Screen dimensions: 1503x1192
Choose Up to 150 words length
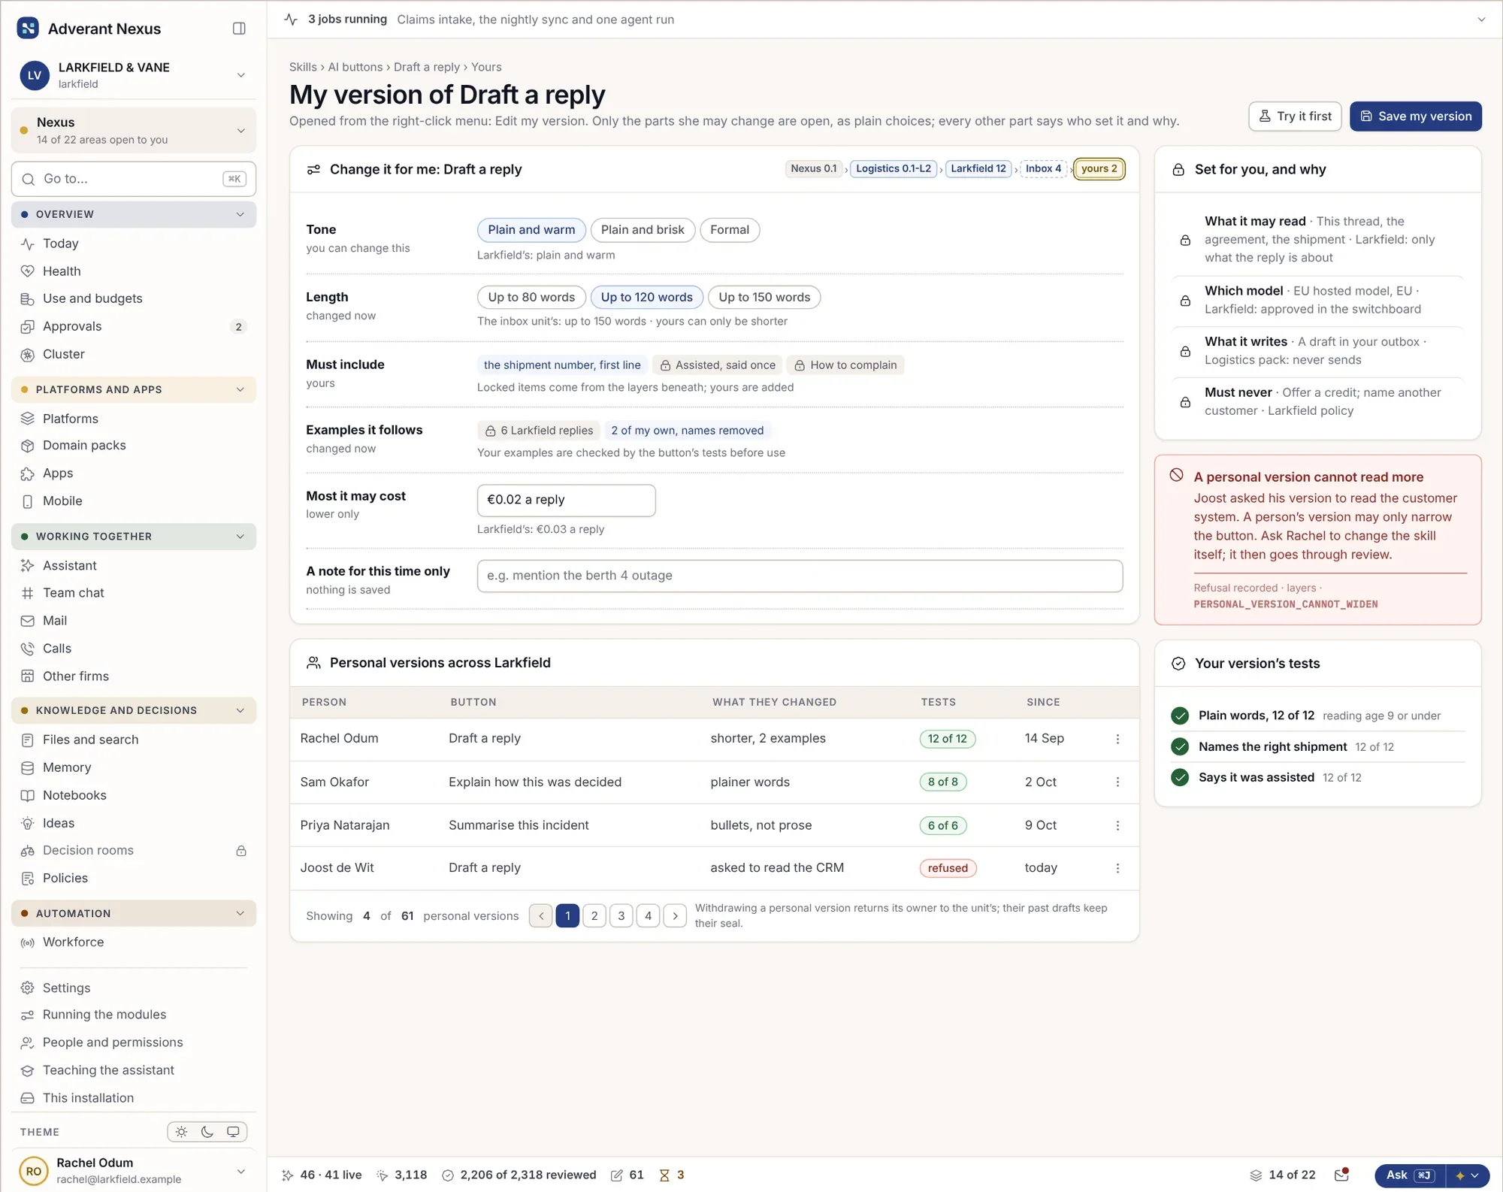pos(764,298)
